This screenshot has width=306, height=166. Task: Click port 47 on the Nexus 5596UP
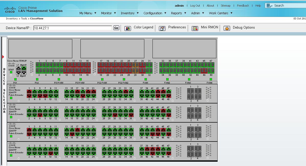pyautogui.click(x=211, y=65)
